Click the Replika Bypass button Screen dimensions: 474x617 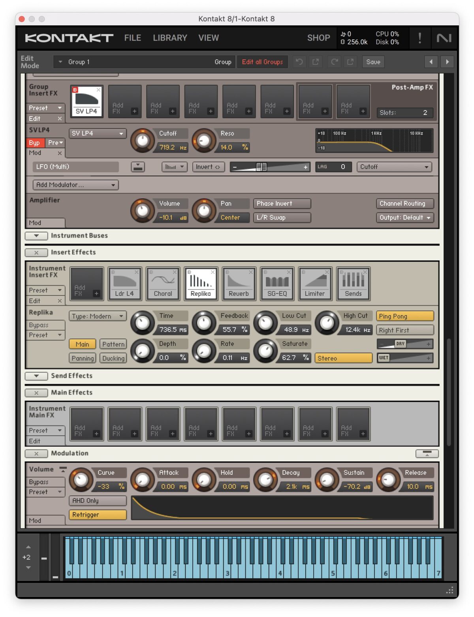pyautogui.click(x=45, y=325)
